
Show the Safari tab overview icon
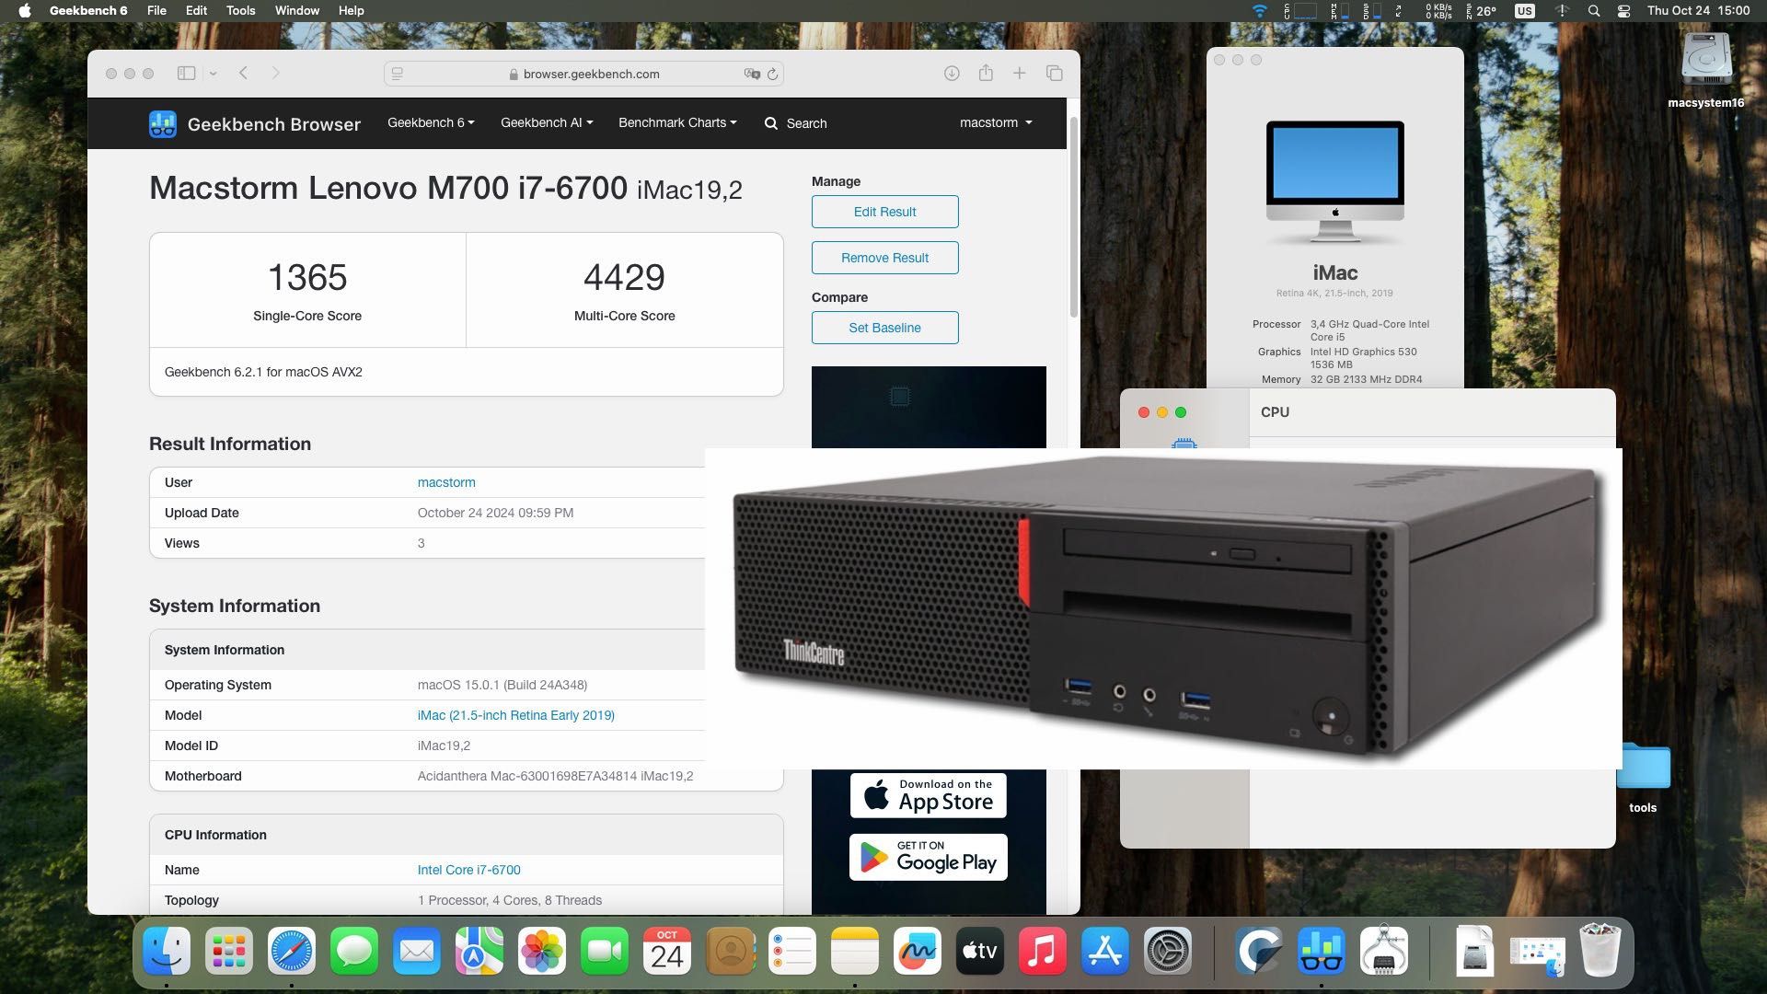point(1055,73)
